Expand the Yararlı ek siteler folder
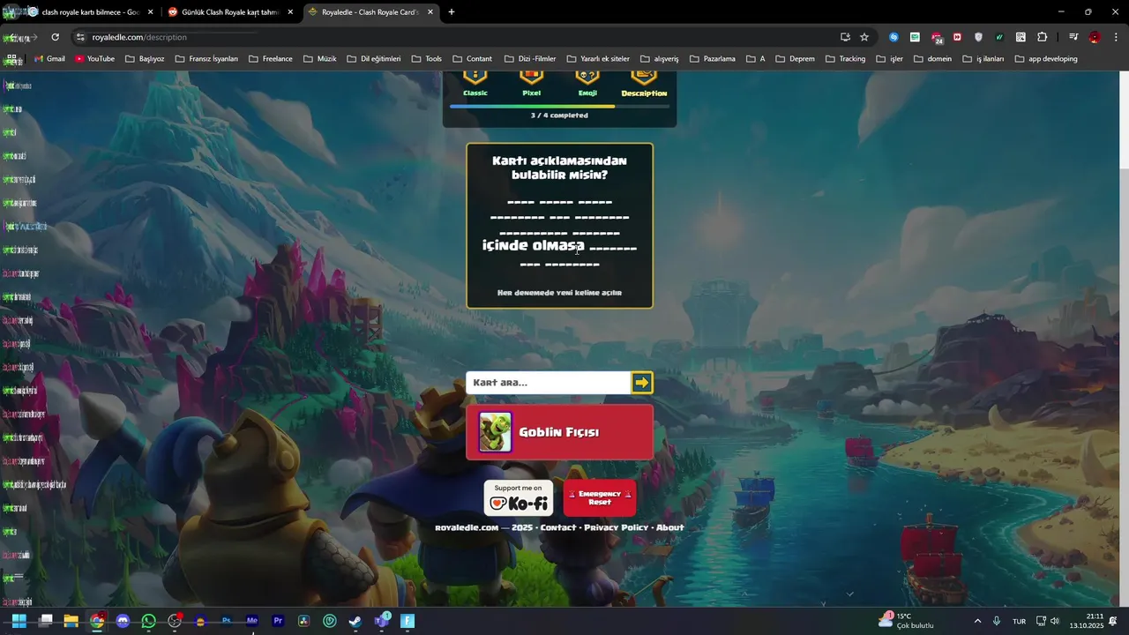Screen dimensions: 1129x635 click(x=598, y=59)
